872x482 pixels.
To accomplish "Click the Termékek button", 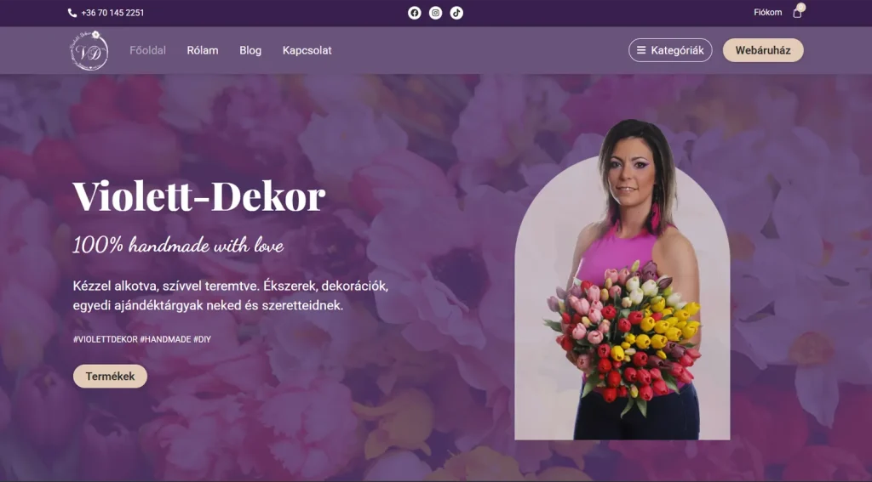I will (x=110, y=376).
